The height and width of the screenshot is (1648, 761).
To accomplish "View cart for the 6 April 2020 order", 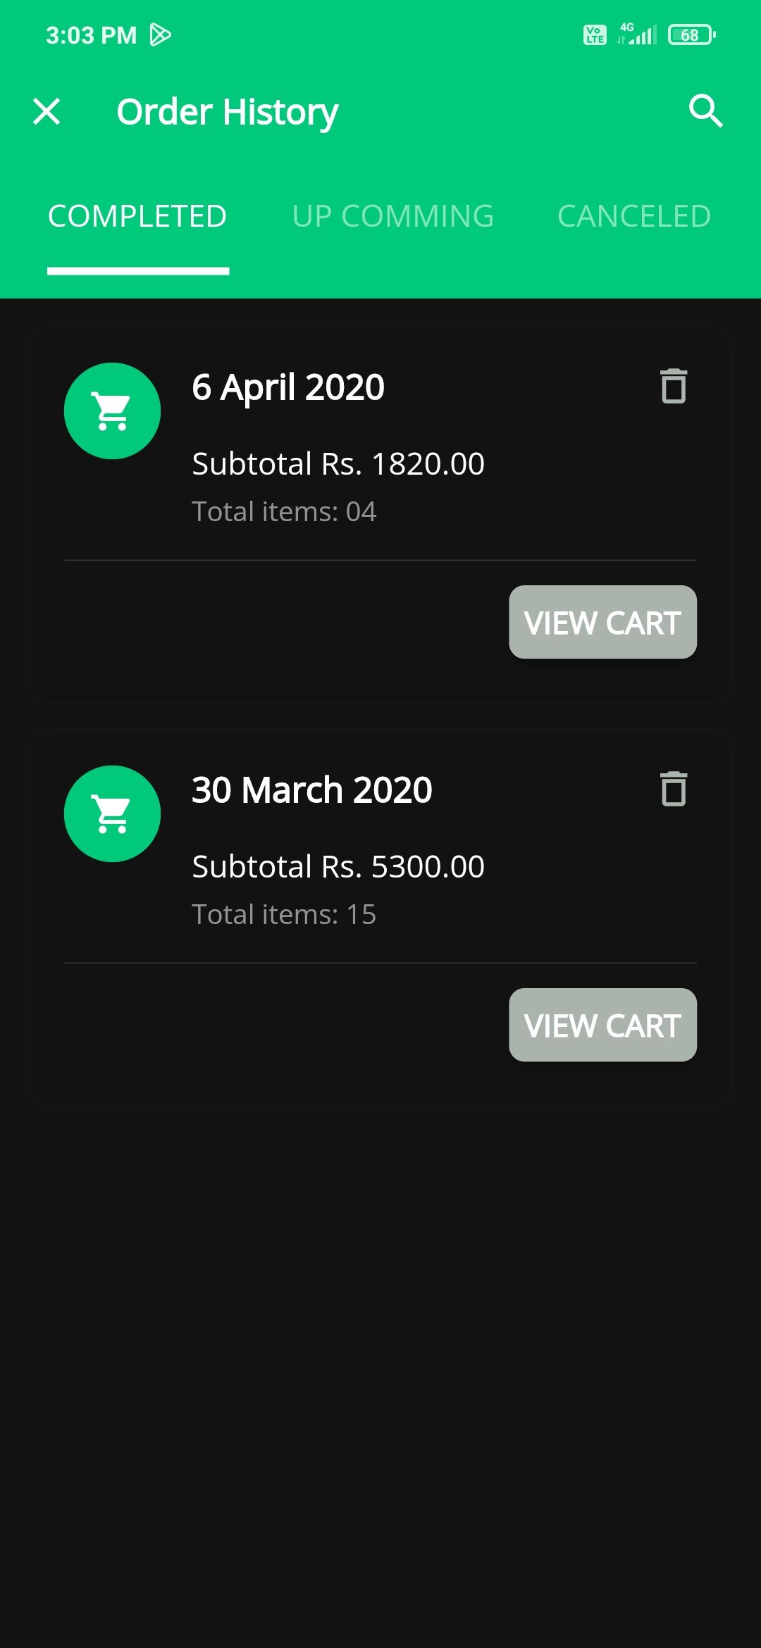I will [602, 623].
